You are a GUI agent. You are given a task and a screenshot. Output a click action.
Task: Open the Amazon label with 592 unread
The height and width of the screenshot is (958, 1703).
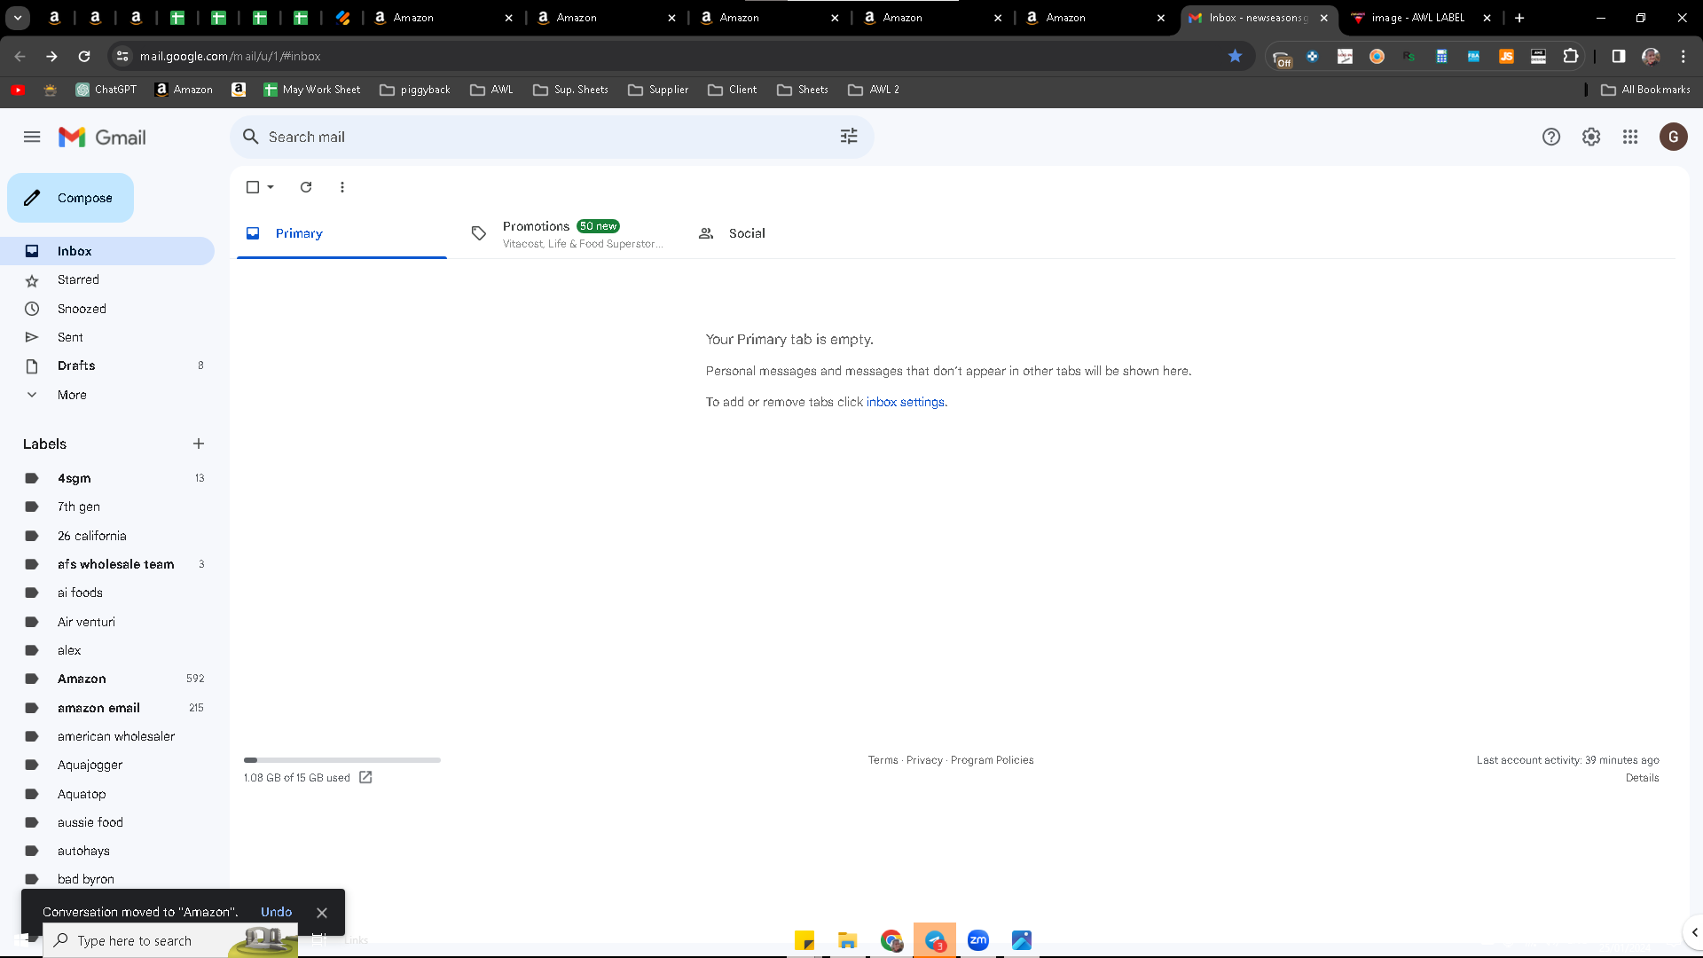coord(106,679)
